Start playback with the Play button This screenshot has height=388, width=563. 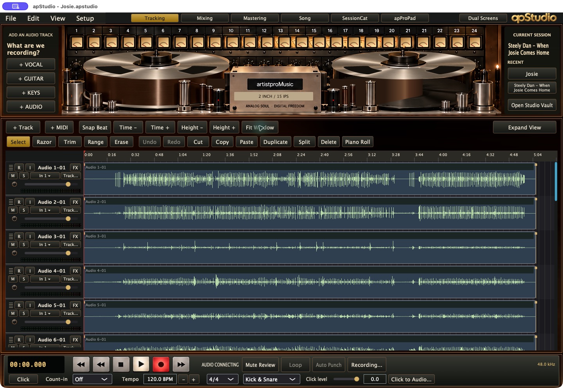click(141, 365)
